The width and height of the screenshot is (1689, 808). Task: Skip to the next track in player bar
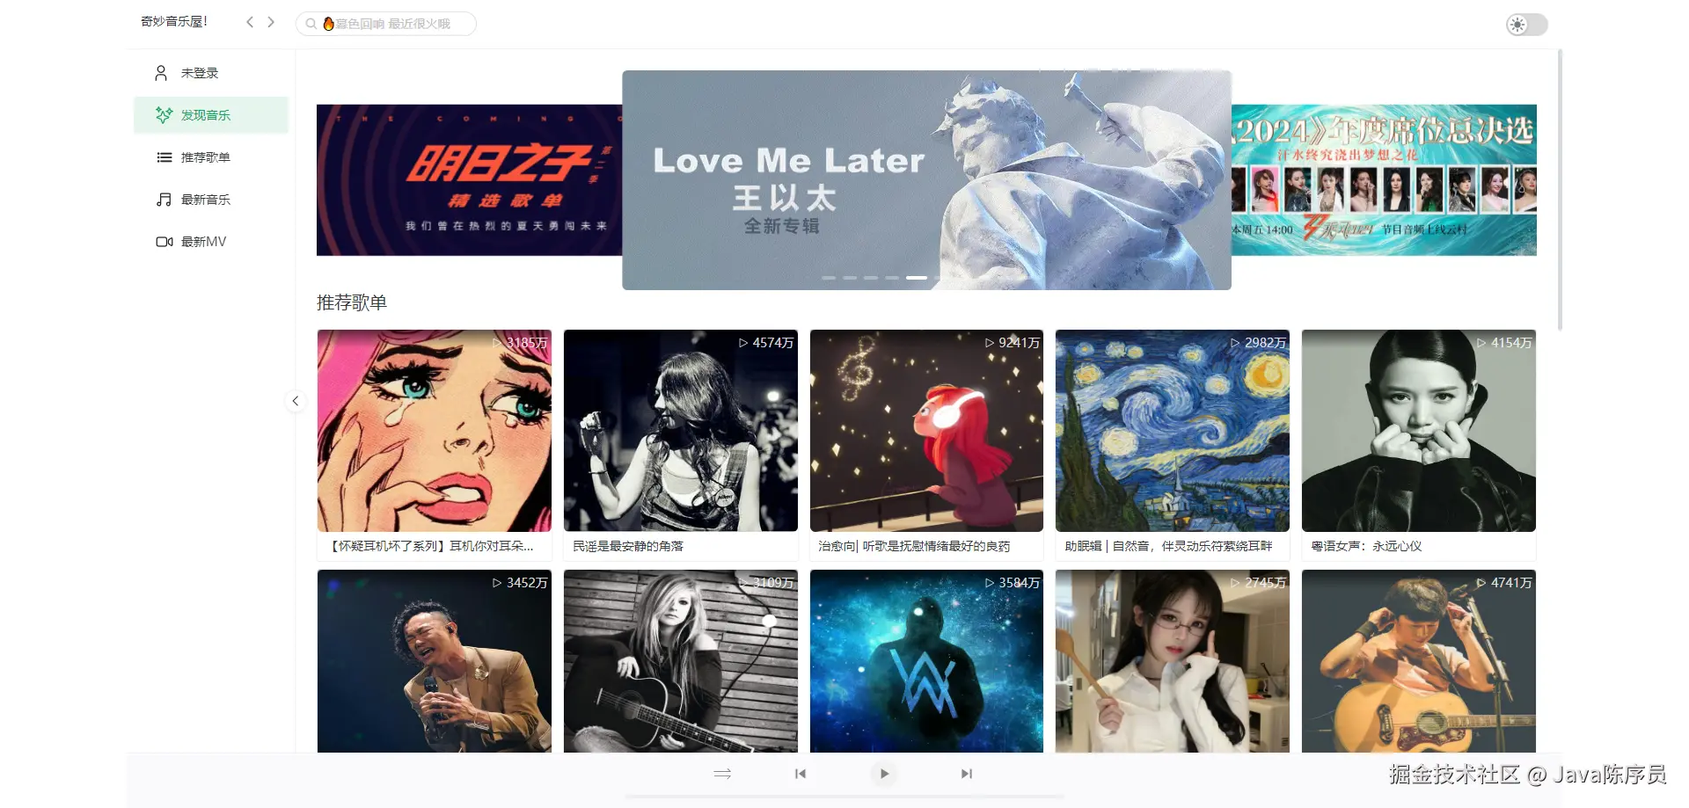coord(966,774)
